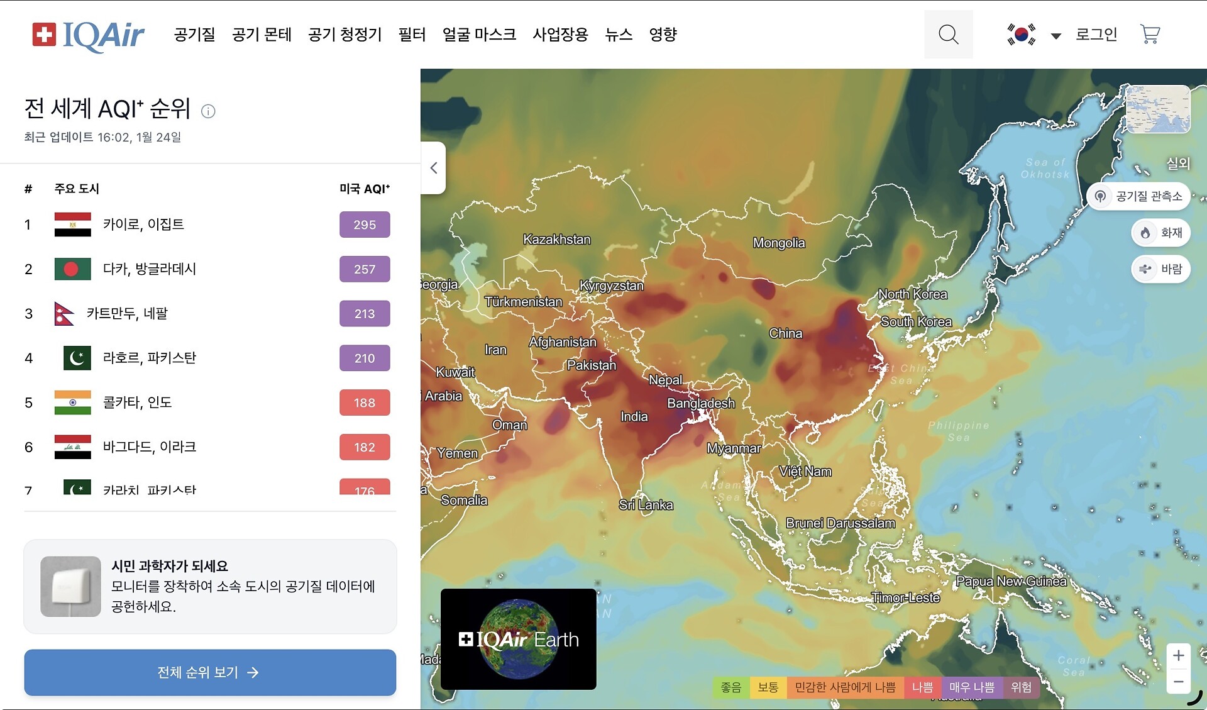Click the Egypt flag for Cairo

coord(72,225)
